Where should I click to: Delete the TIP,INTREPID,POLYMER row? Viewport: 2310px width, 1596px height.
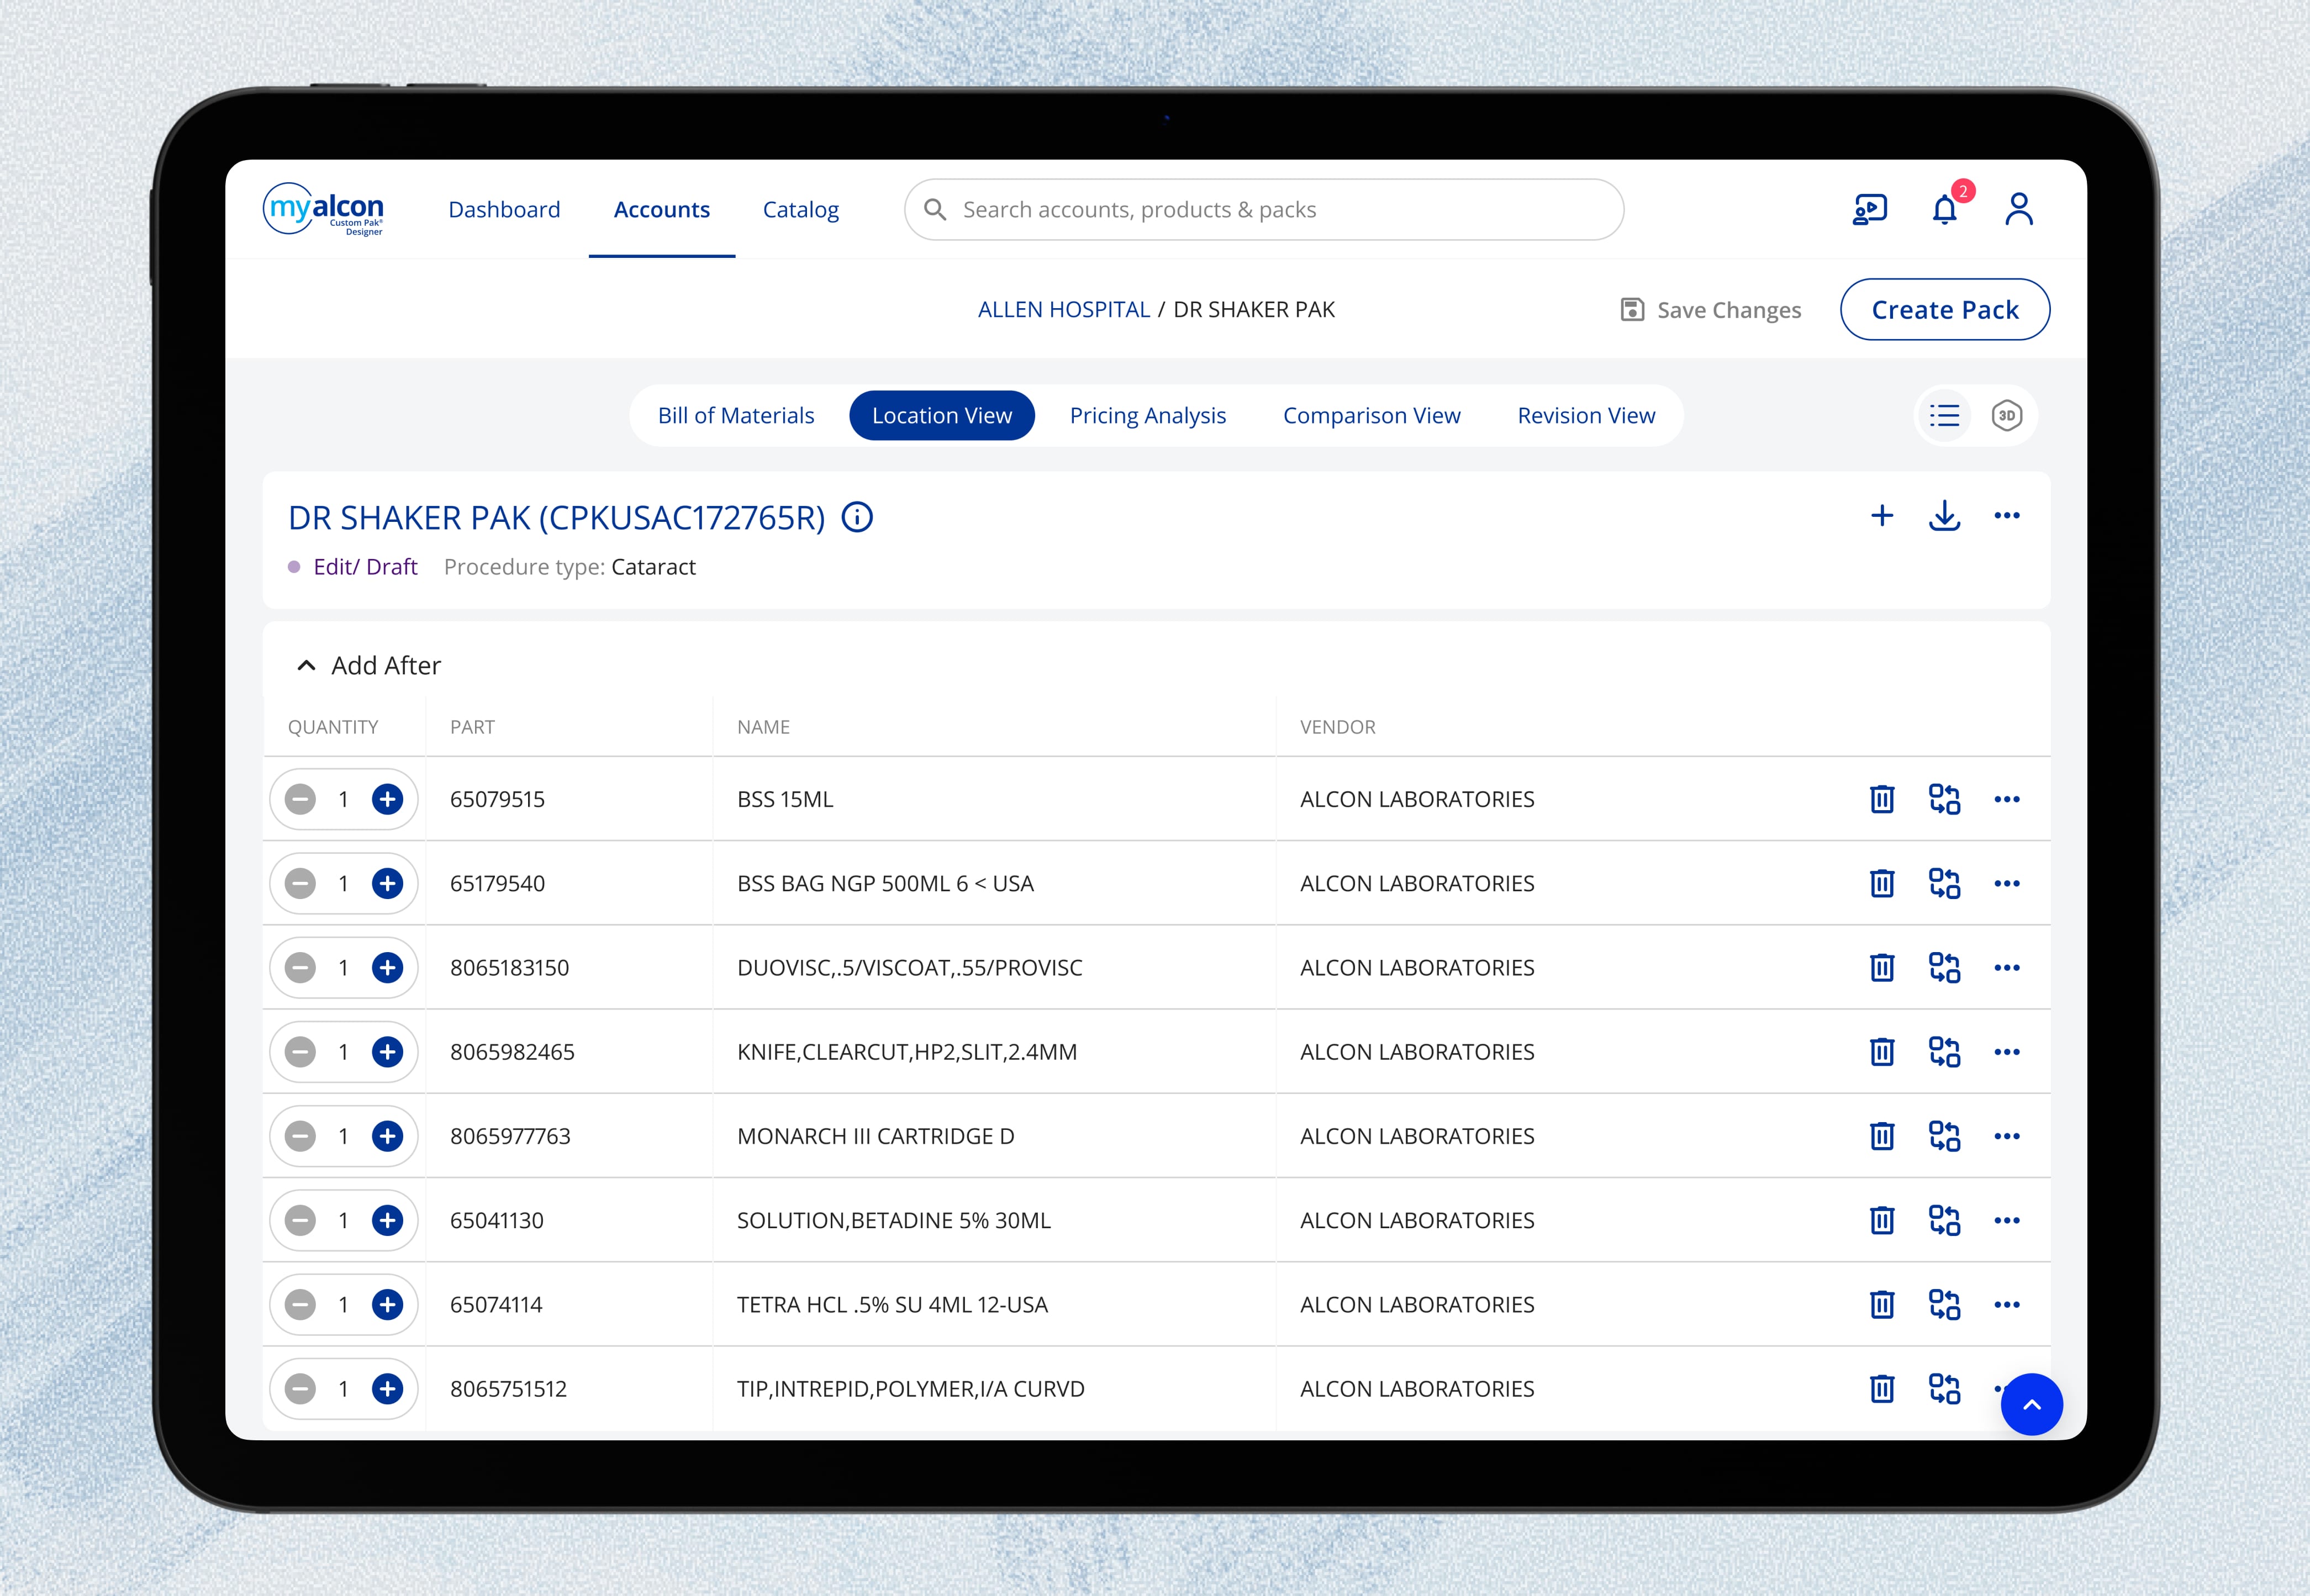click(1882, 1388)
